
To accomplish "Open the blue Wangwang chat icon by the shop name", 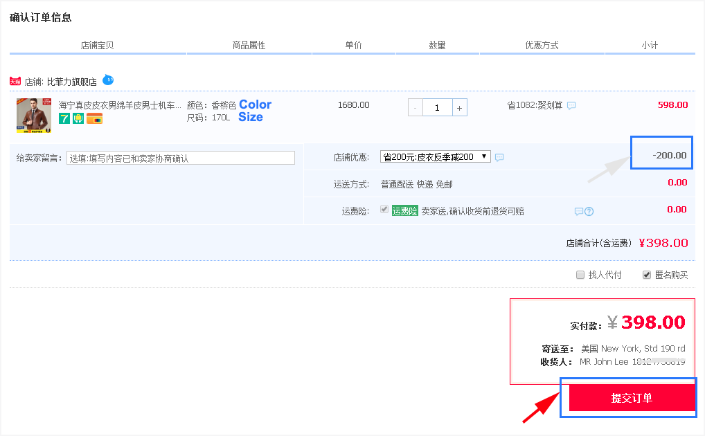I will (x=108, y=80).
